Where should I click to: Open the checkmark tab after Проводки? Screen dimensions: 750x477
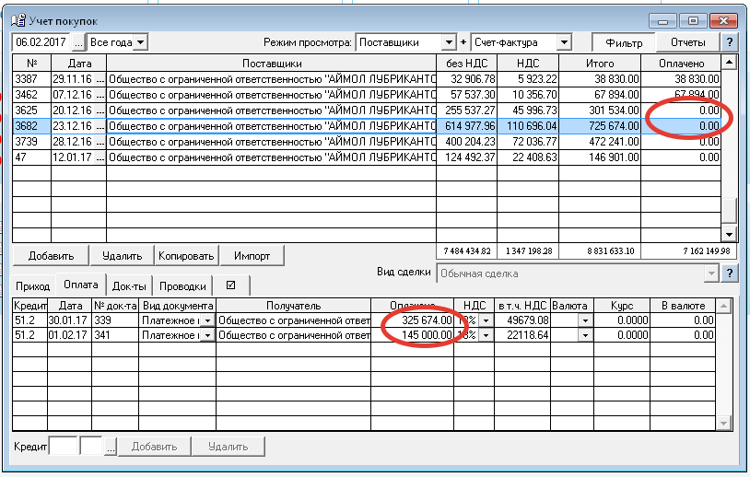(x=231, y=285)
